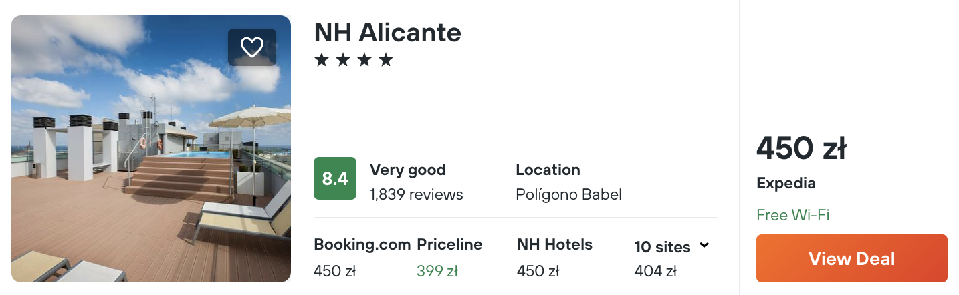View the 1,839 reviews
959x295 pixels.
coord(417,195)
